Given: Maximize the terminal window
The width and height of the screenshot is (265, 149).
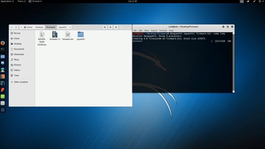Looking at the screenshot, I should pyautogui.click(x=228, y=26).
